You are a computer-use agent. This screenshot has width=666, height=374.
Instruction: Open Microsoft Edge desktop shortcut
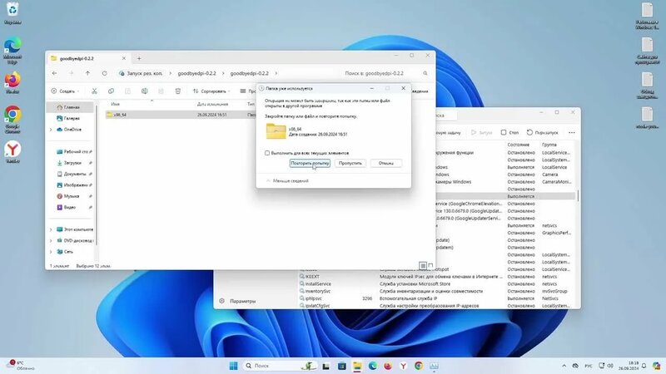click(12, 50)
